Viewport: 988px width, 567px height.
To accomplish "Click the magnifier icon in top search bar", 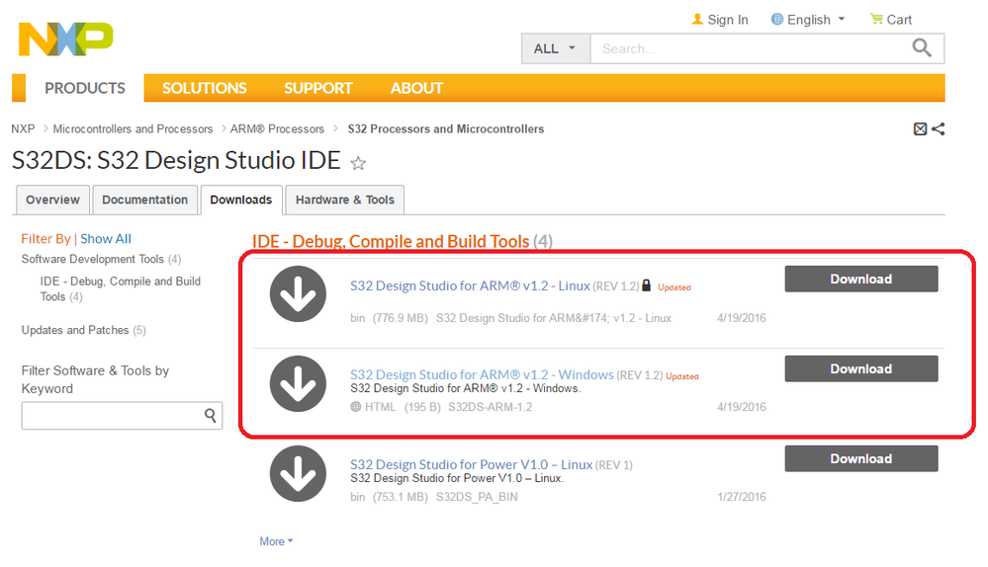I will tap(922, 47).
